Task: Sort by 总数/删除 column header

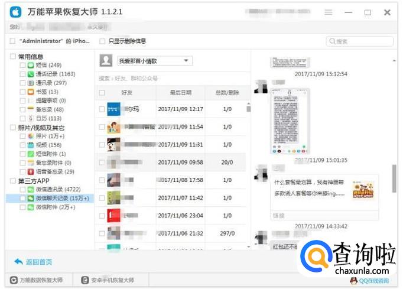Action: 227,93
